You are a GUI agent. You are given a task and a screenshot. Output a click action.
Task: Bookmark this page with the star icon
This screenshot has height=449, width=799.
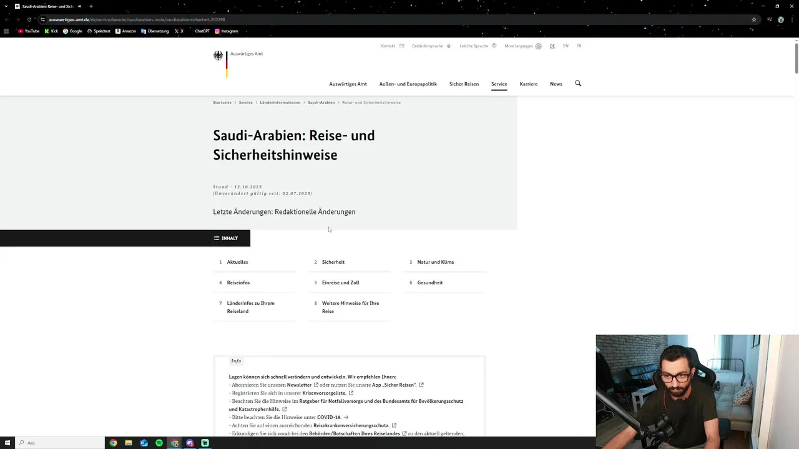754,19
